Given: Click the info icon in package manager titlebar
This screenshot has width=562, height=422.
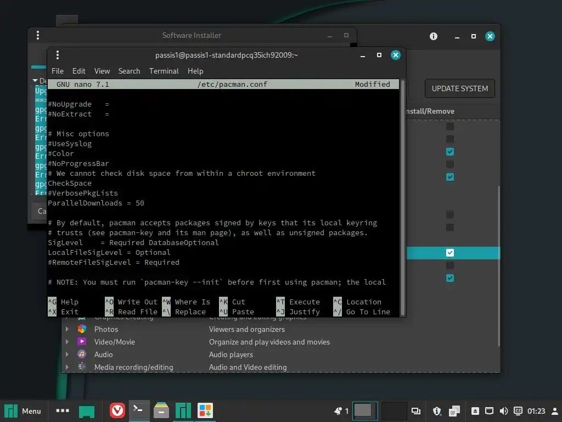Looking at the screenshot, I should [x=434, y=36].
